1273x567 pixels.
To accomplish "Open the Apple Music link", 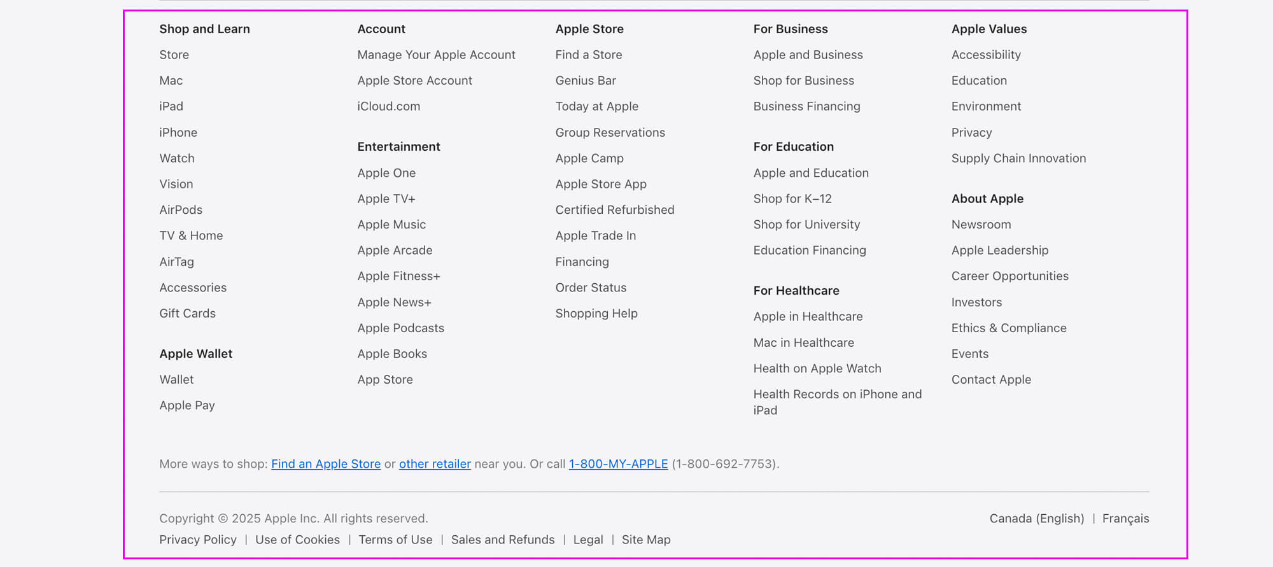I will point(391,225).
